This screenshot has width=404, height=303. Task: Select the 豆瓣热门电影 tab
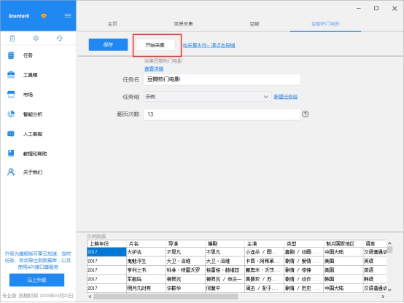click(x=325, y=24)
